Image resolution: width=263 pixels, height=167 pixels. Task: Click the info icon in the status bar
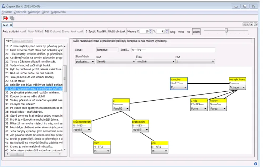coord(256,164)
